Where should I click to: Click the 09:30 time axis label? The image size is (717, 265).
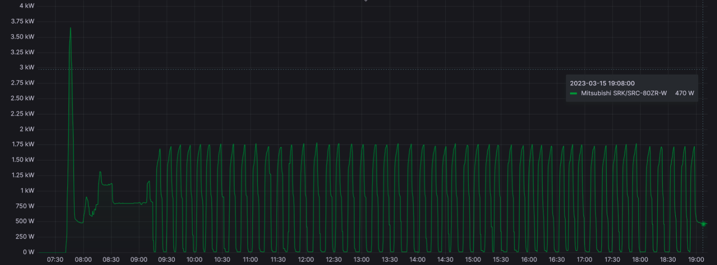coord(167,260)
